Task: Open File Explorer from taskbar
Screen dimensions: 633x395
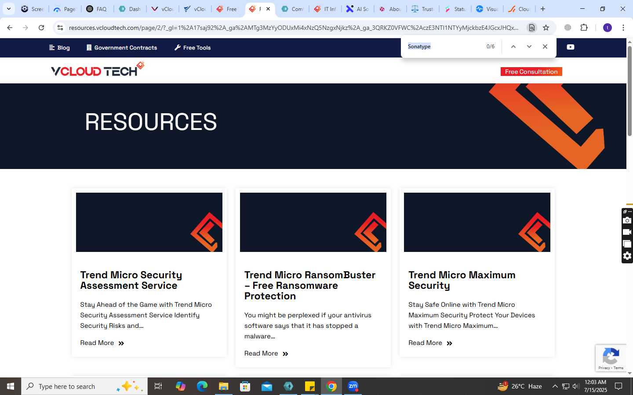Action: click(x=224, y=386)
